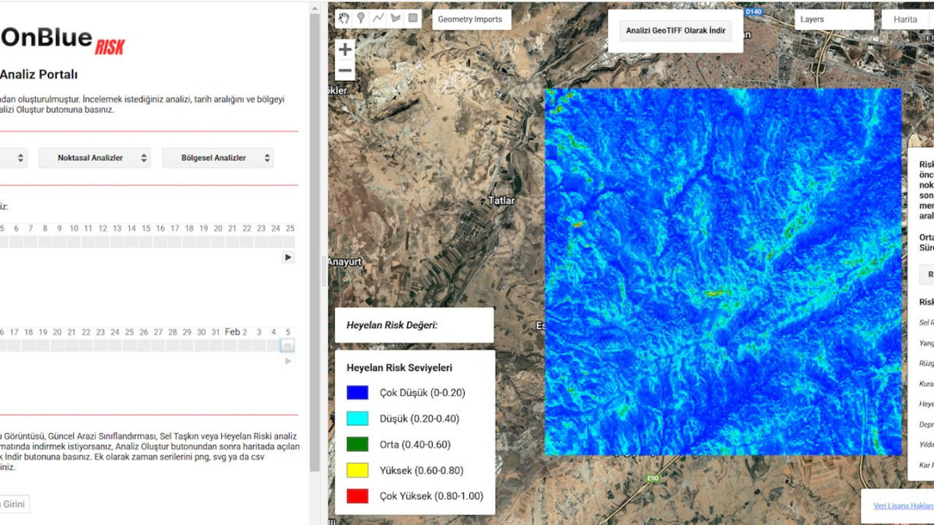Zoom out of the map

(x=345, y=71)
